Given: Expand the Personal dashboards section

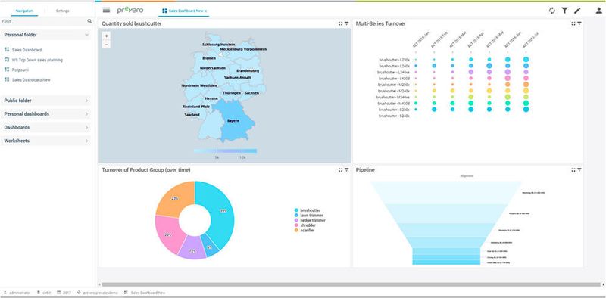Looking at the screenshot, I should (x=45, y=114).
